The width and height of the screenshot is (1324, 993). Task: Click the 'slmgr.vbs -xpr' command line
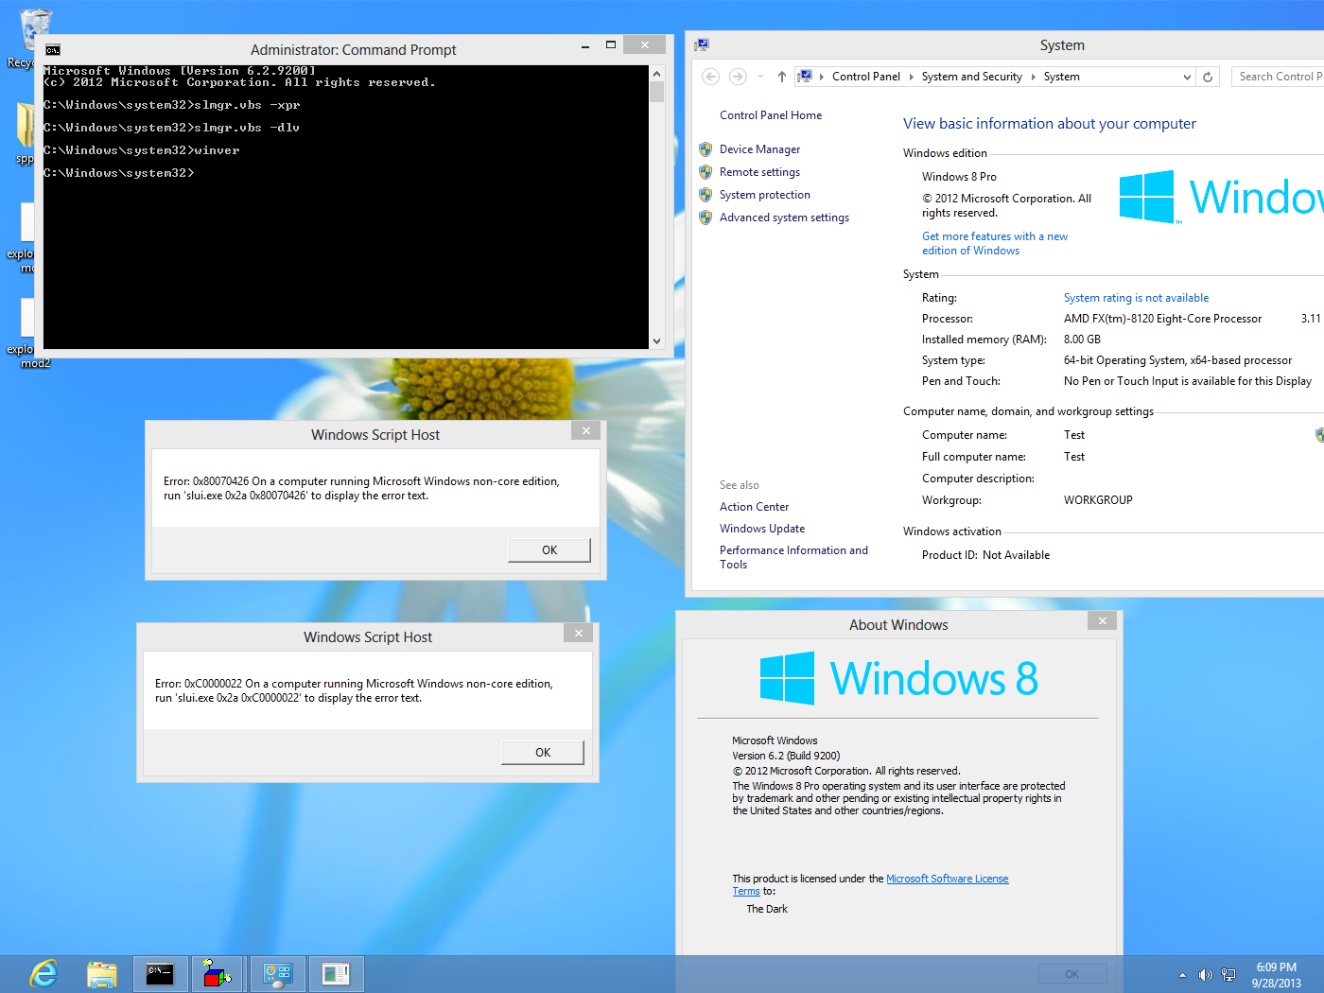coord(172,105)
